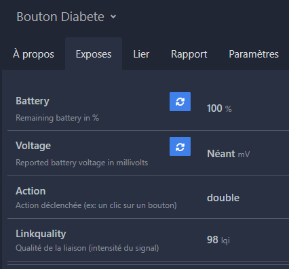Viewport: 289px width, 269px height.
Task: Click the Bouton Diabete device title
Action: (x=60, y=17)
